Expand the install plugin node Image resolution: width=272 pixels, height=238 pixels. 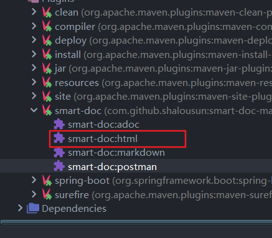(34, 54)
